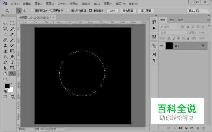Select the Path Selection arrow tool
The height and width of the screenshot is (132, 212).
[5, 68]
